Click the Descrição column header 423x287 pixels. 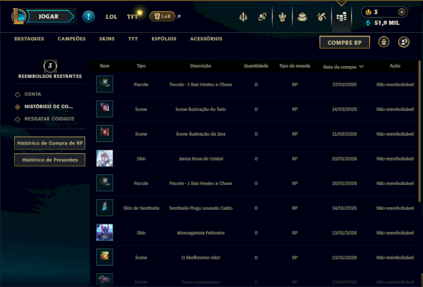[x=200, y=66]
